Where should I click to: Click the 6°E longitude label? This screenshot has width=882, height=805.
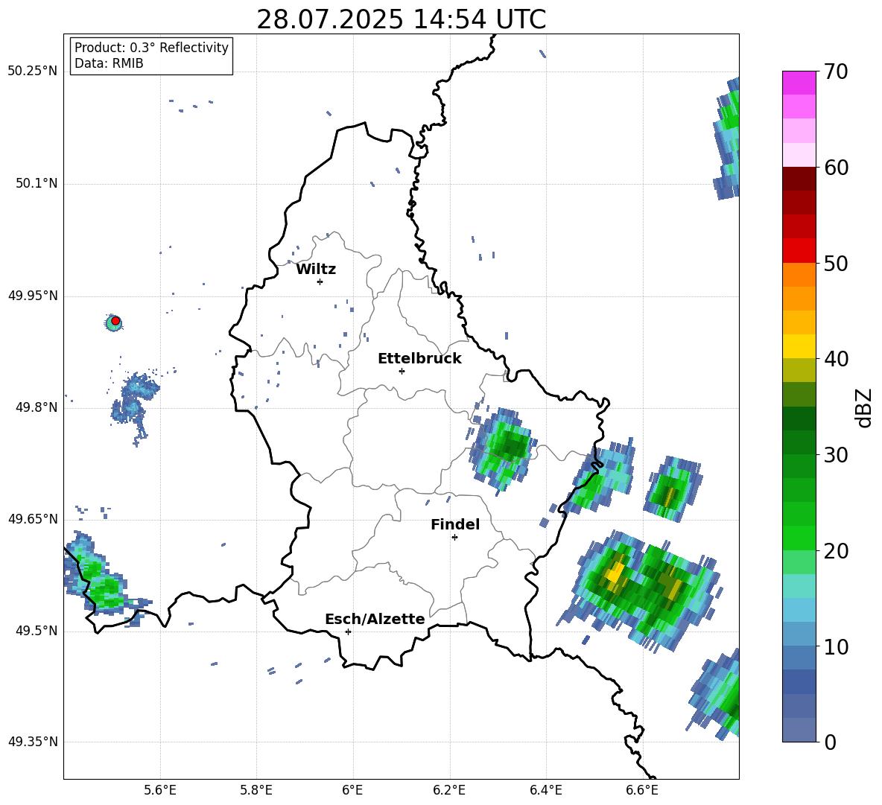(x=352, y=790)
